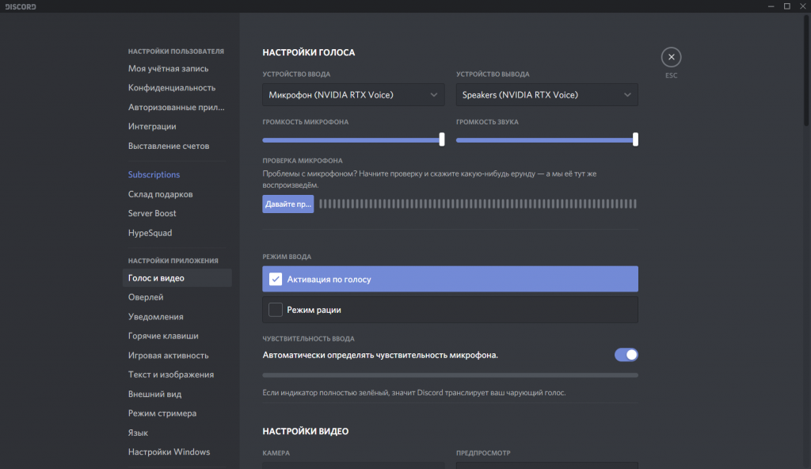
Task: Click the Громкость микрофона slider handle
Action: (441, 139)
